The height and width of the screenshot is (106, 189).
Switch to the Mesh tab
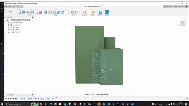(38, 9)
